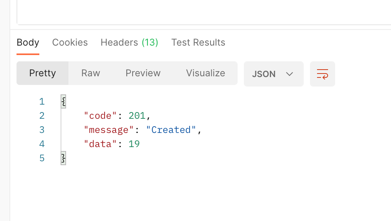Switch to Preview view

coord(143,73)
